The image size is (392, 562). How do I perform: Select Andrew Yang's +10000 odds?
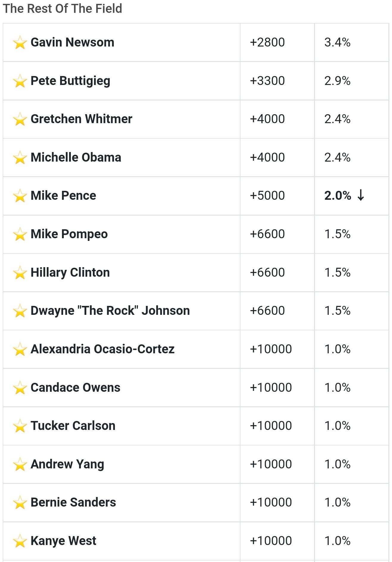pyautogui.click(x=271, y=464)
